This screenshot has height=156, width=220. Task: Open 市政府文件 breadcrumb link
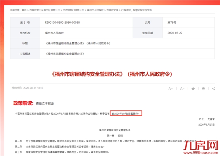click(x=112, y=10)
